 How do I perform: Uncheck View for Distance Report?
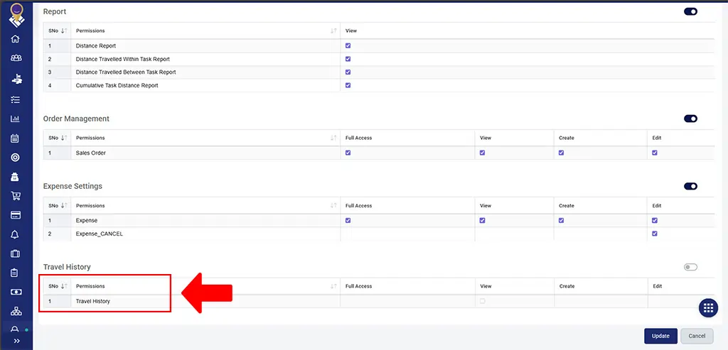click(x=348, y=46)
